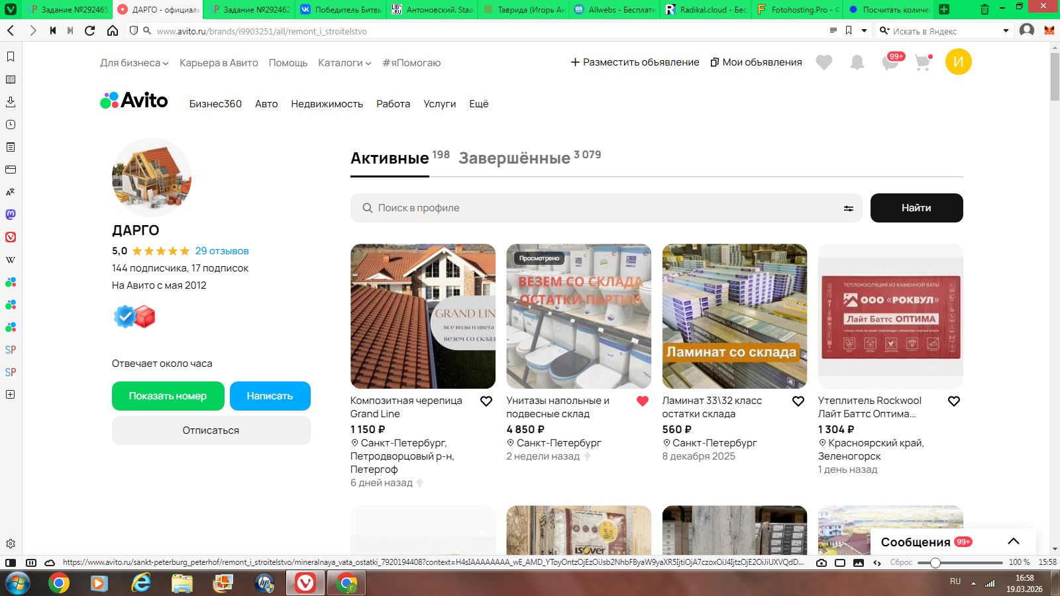
Task: Open the Недвижимость category
Action: click(327, 104)
